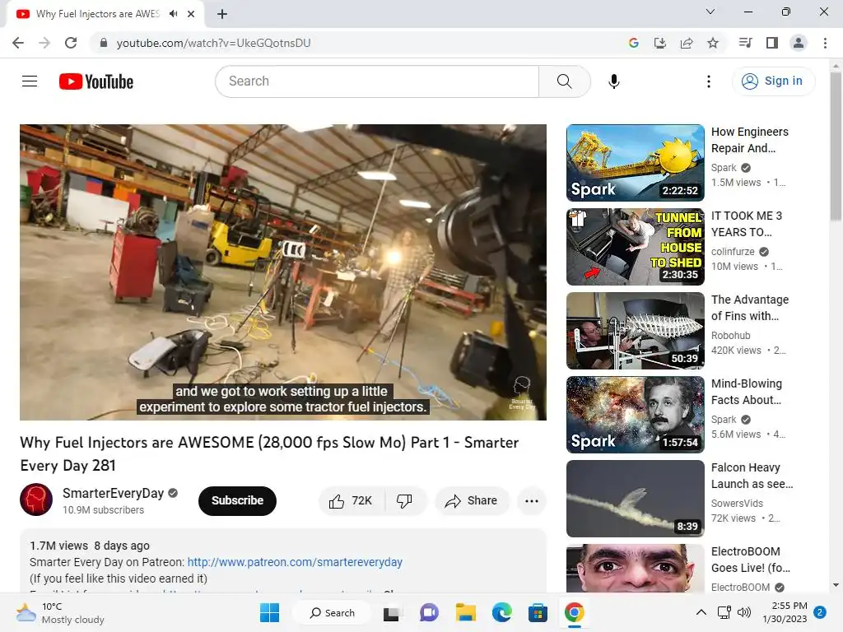Image resolution: width=843 pixels, height=632 pixels.
Task: Open the SmarterEveryDay channel name link
Action: [113, 494]
